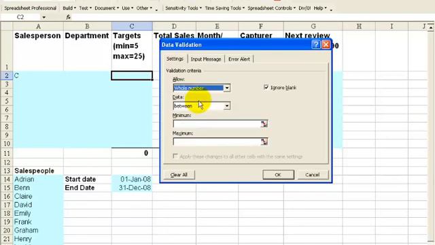
Task: Select the Benn cell
Action: pyautogui.click(x=38, y=188)
